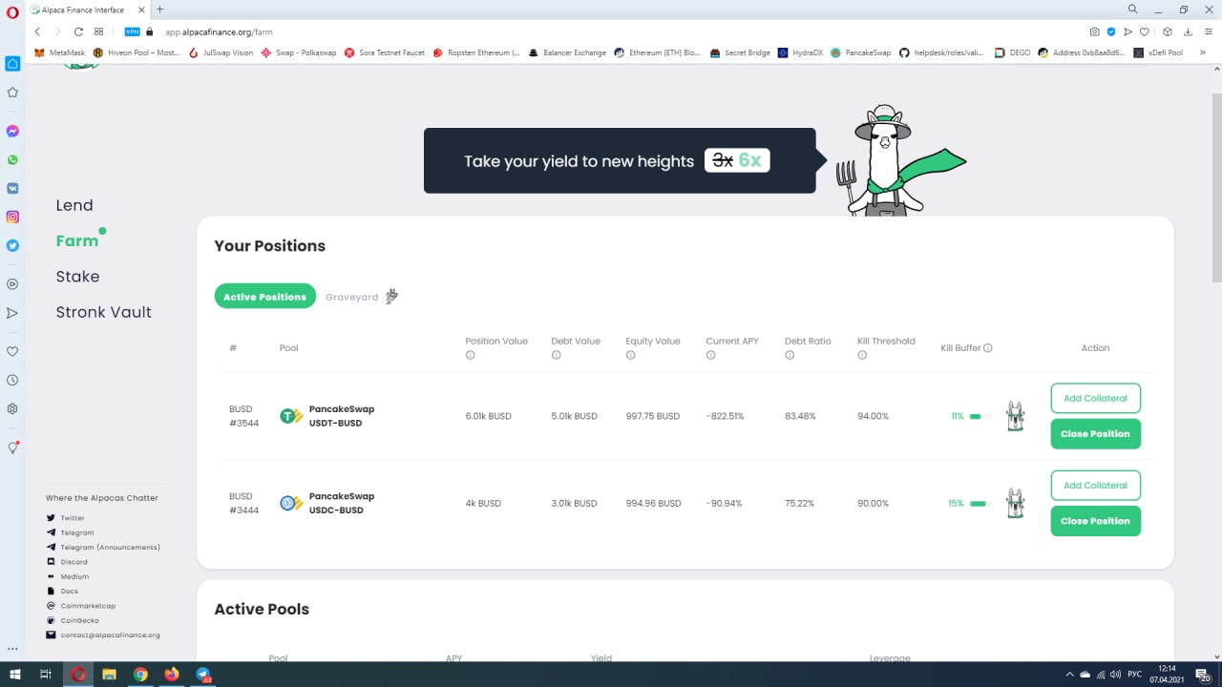Click the 15% kill buffer progress bar

[x=980, y=503]
